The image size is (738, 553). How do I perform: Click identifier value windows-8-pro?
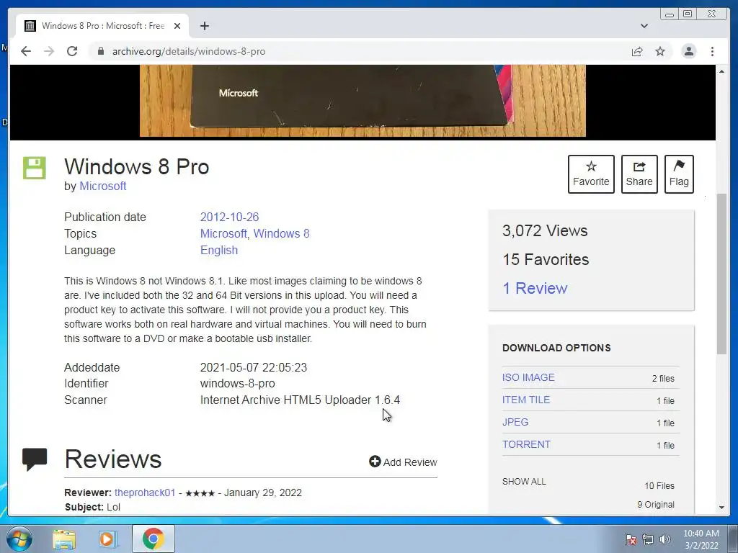[237, 383]
